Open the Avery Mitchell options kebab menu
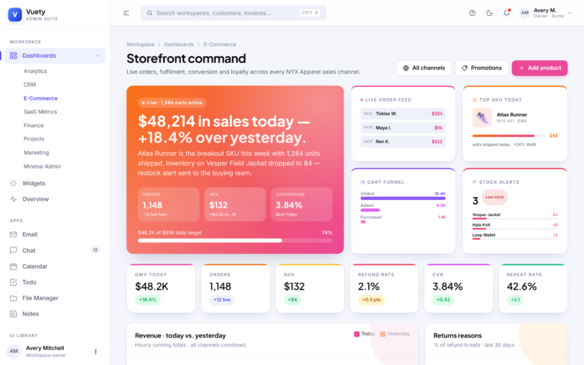The image size is (584, 365). coord(96,351)
